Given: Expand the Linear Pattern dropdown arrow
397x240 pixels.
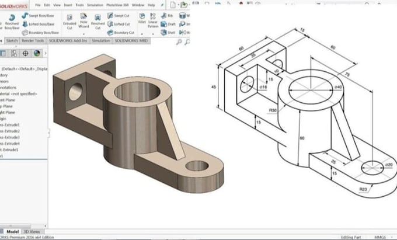Looking at the screenshot, I should click(x=153, y=34).
